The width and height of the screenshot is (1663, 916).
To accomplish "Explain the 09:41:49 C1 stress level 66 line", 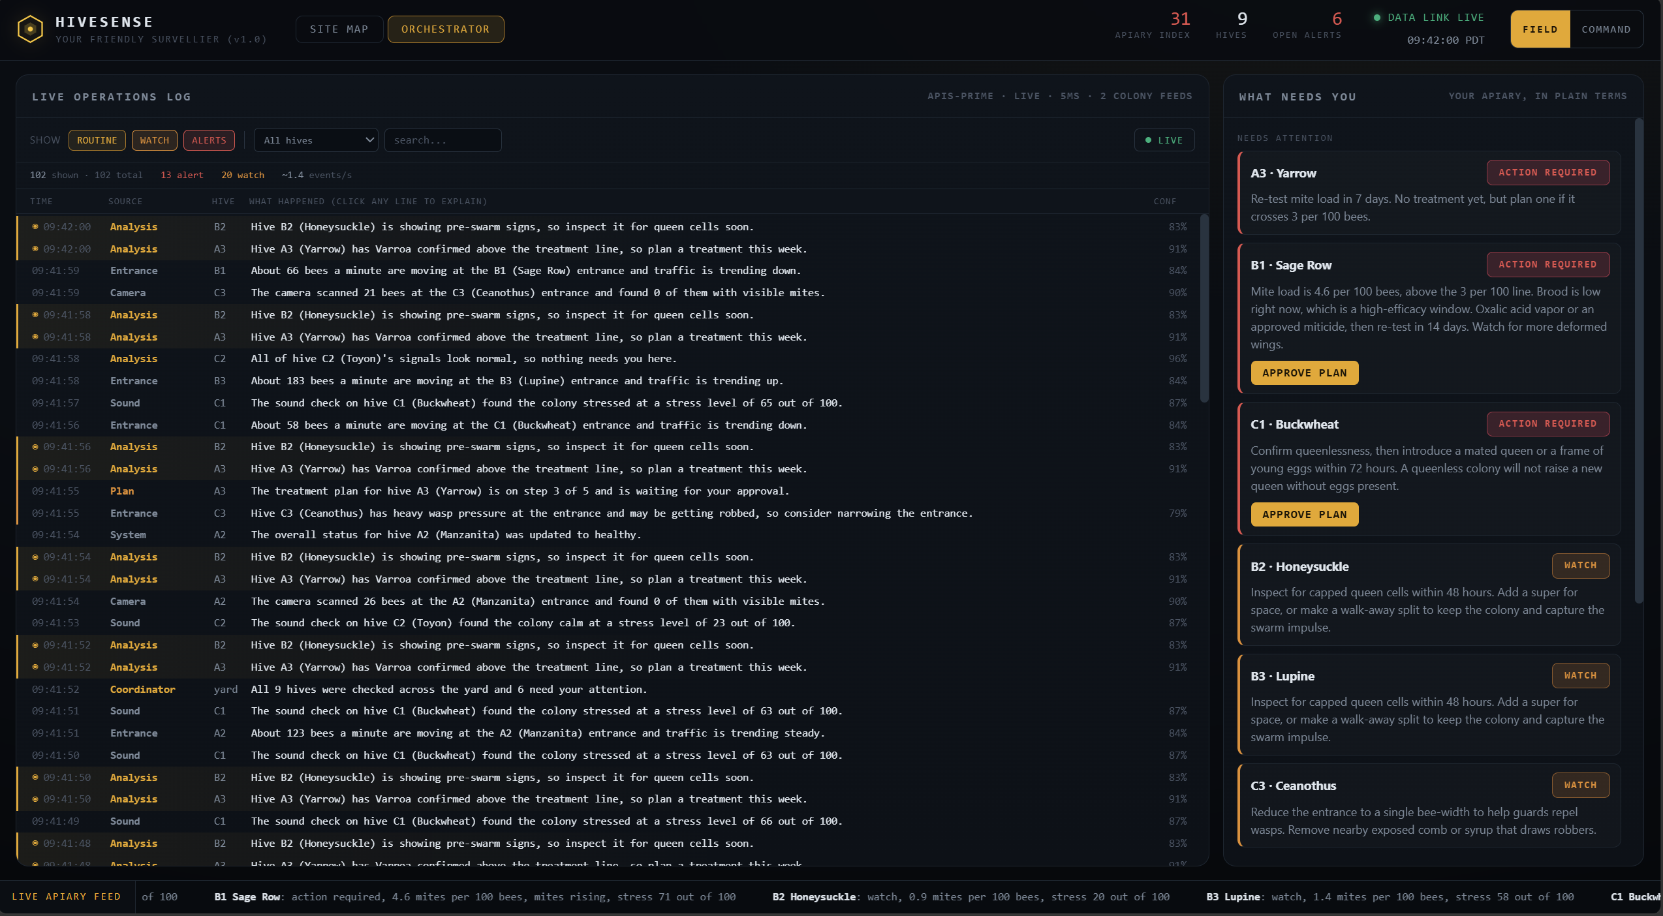I will (608, 821).
